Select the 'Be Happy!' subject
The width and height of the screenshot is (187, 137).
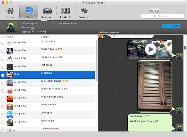pyautogui.click(x=46, y=73)
